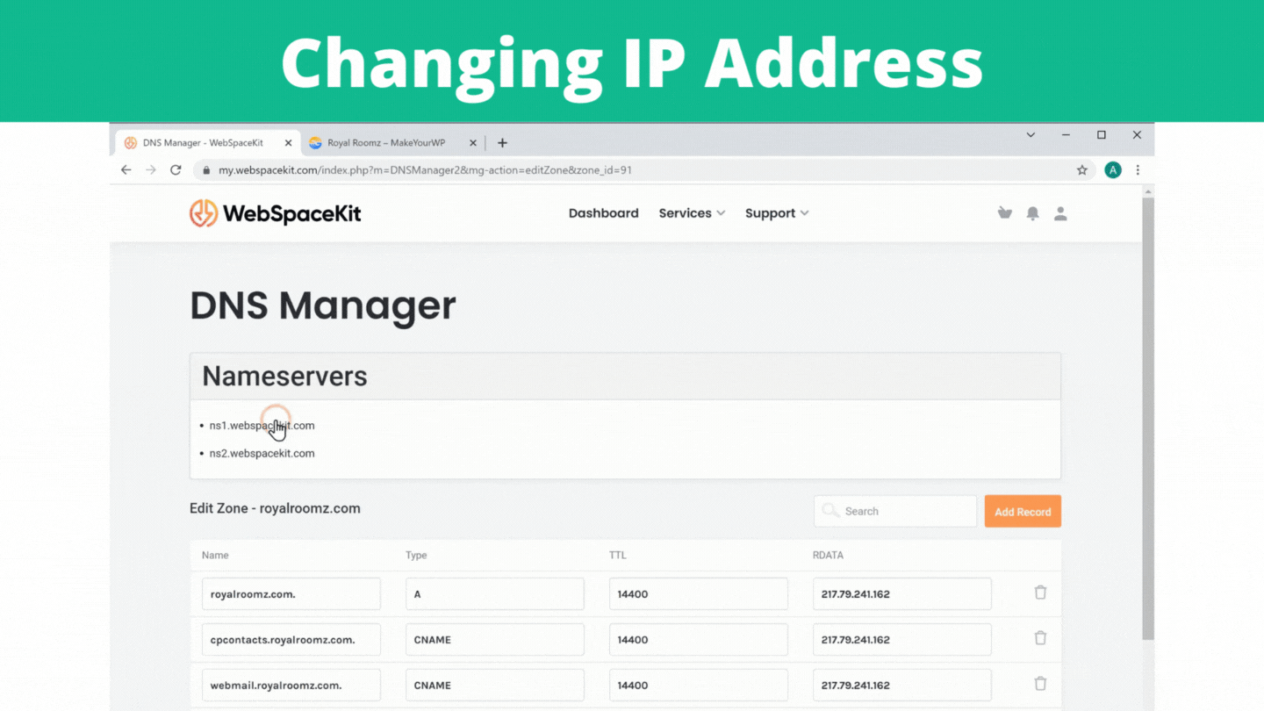Open the shopping basket icon
The width and height of the screenshot is (1264, 711).
click(x=1005, y=213)
